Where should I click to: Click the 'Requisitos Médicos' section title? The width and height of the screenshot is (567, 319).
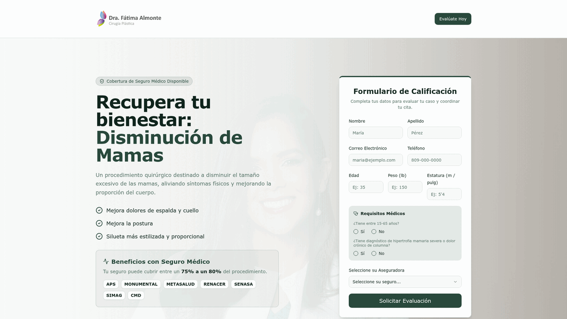383,213
